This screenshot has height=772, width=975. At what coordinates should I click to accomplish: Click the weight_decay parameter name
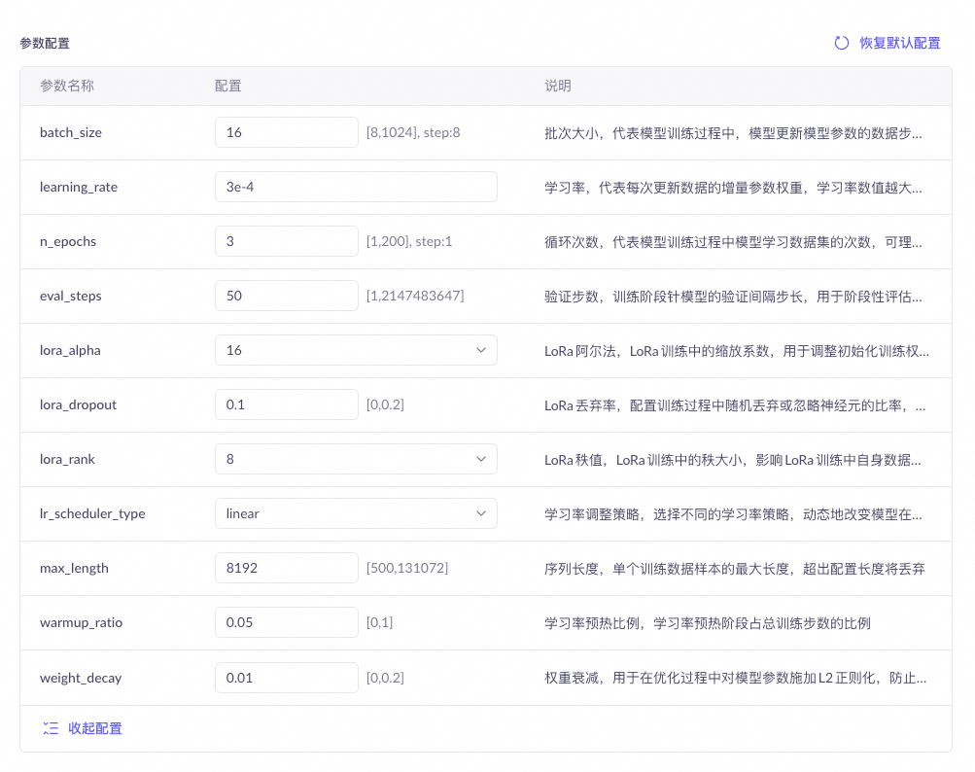[x=81, y=678]
